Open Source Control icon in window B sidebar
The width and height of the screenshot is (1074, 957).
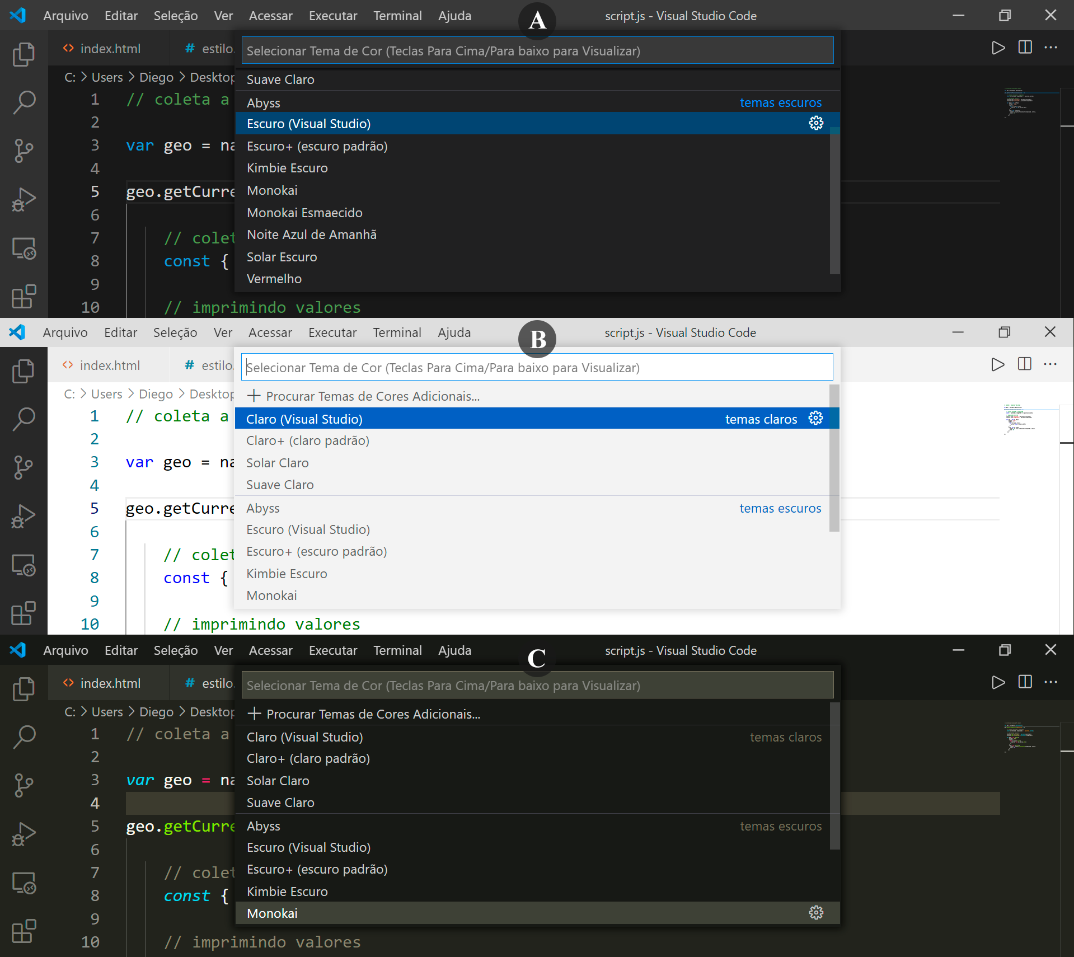point(24,467)
